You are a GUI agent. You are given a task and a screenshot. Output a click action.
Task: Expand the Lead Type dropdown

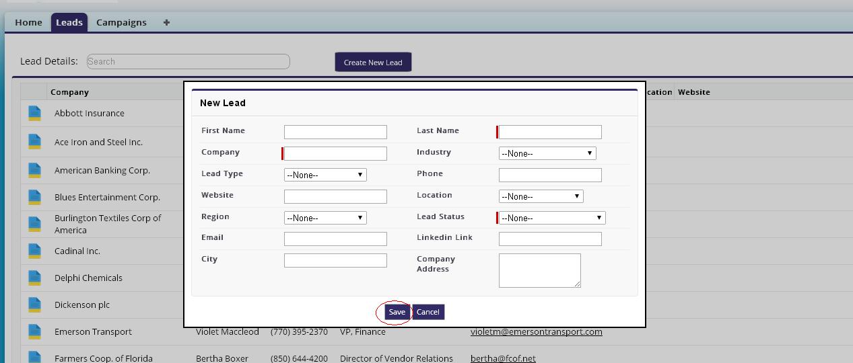325,175
